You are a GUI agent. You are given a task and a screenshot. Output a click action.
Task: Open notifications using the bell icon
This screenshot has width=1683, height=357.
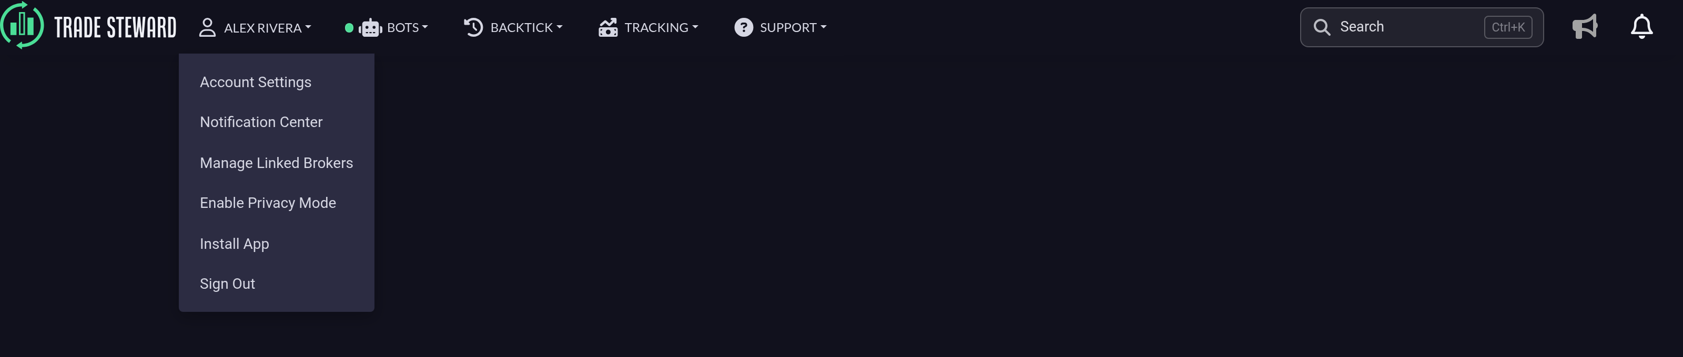pyautogui.click(x=1641, y=27)
